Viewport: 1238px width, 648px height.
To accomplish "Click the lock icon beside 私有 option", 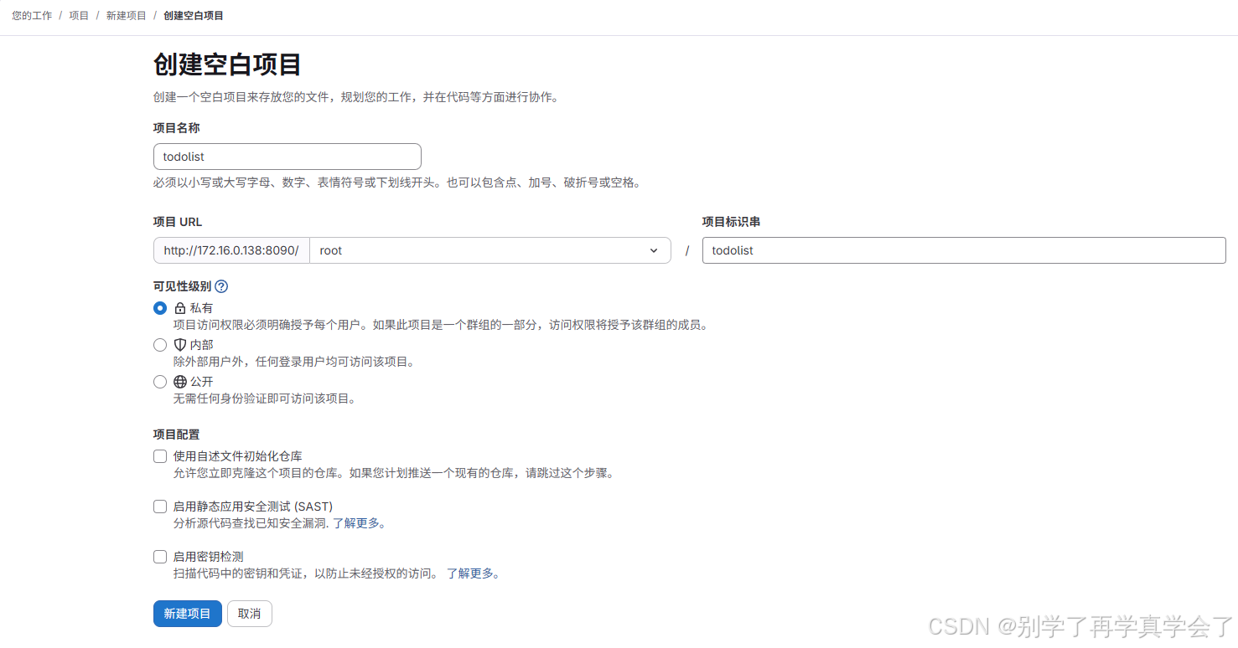I will coord(179,308).
